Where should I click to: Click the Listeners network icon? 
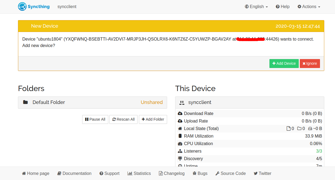(x=180, y=151)
